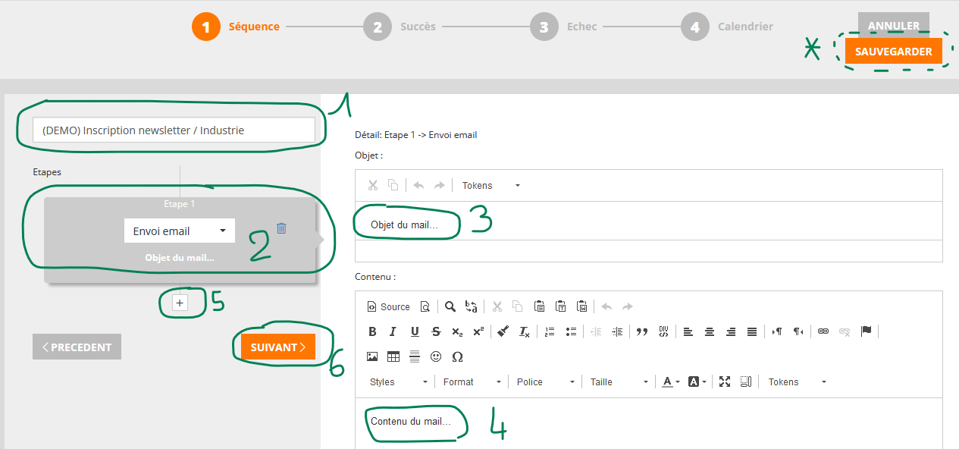Open Tokens dropdown in Contenu toolbar
959x449 pixels.
798,381
